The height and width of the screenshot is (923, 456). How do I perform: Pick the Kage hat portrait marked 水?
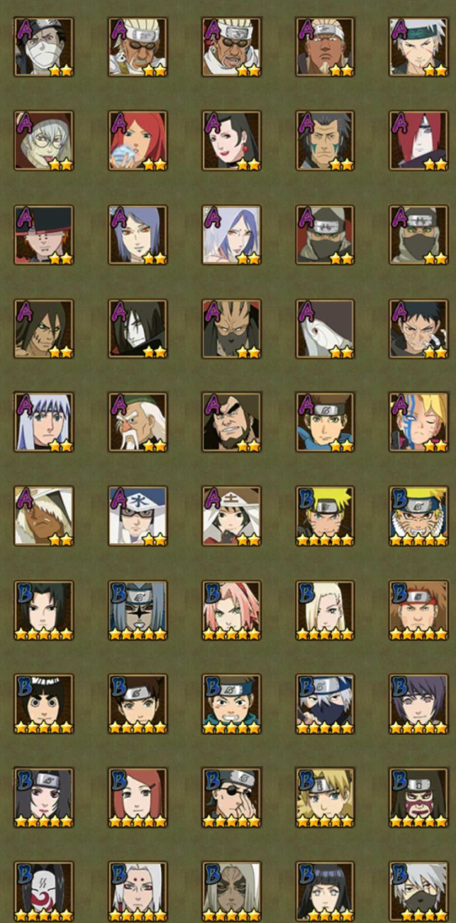(x=138, y=516)
